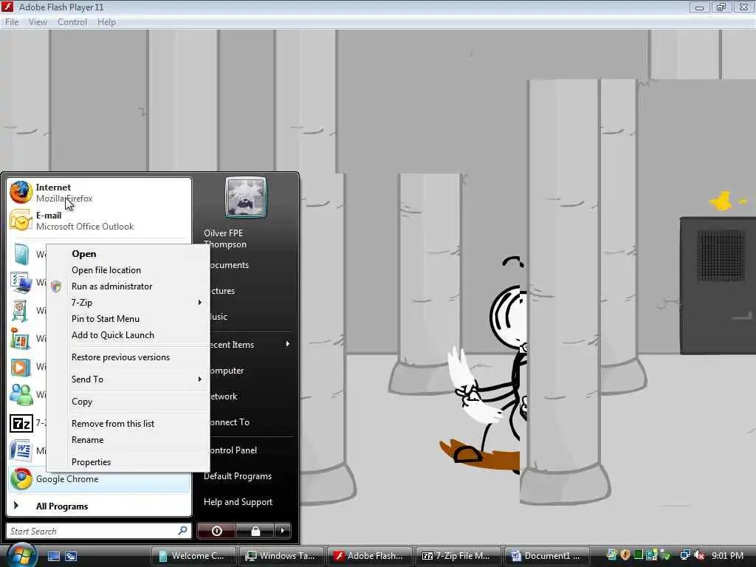Switch to Document1 Word taskbar button
This screenshot has height=567, width=756.
[546, 556]
